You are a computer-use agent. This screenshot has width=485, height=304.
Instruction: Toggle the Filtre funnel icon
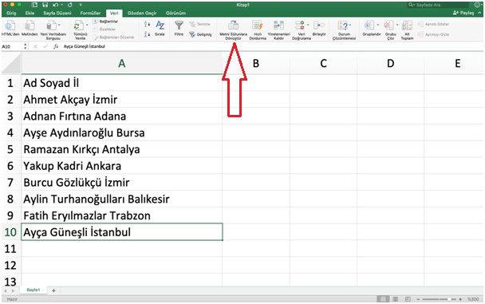179,26
